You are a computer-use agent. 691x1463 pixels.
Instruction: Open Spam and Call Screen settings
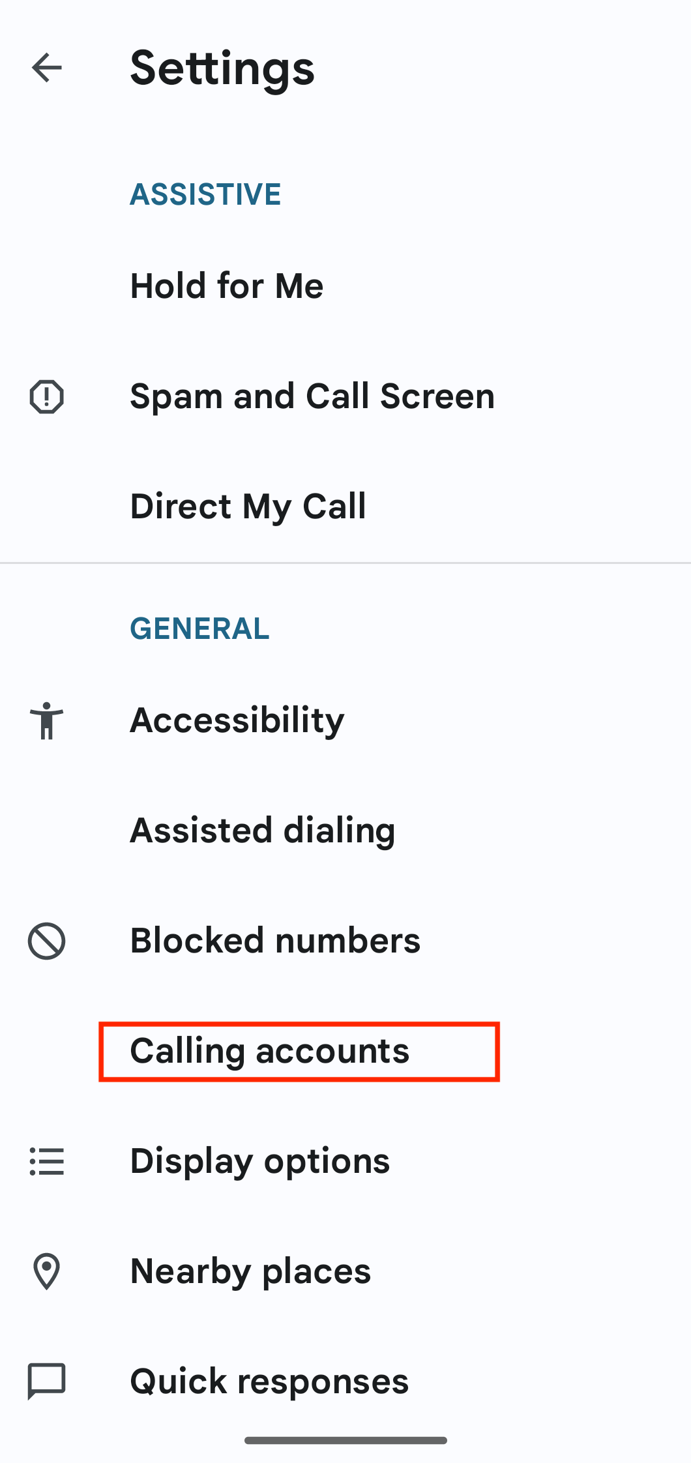tap(312, 396)
